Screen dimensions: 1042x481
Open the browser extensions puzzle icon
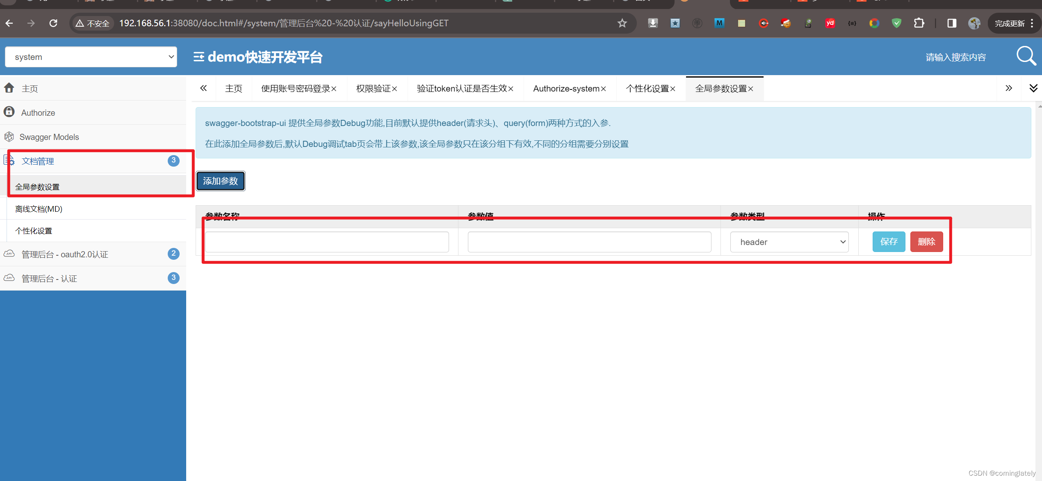pyautogui.click(x=919, y=23)
